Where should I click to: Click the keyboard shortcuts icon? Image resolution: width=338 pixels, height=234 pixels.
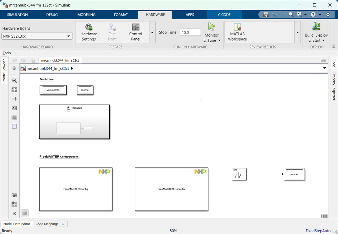pyautogui.click(x=323, y=60)
